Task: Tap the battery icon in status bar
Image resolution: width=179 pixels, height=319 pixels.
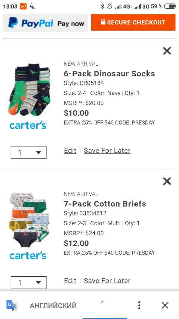Action: pos(170,6)
